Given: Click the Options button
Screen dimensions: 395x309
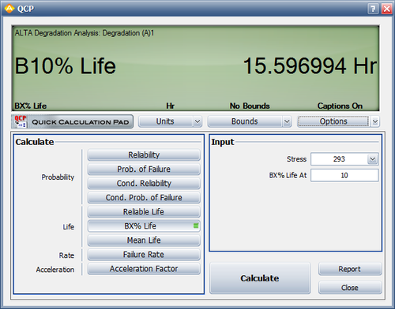Looking at the screenshot, I should pos(333,121).
